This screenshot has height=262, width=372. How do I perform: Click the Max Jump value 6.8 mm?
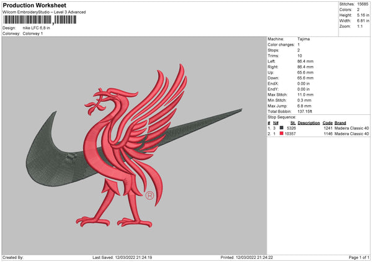click(x=304, y=106)
